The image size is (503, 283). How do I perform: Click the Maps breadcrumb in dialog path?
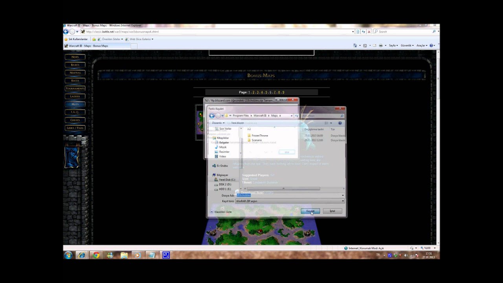tap(274, 116)
